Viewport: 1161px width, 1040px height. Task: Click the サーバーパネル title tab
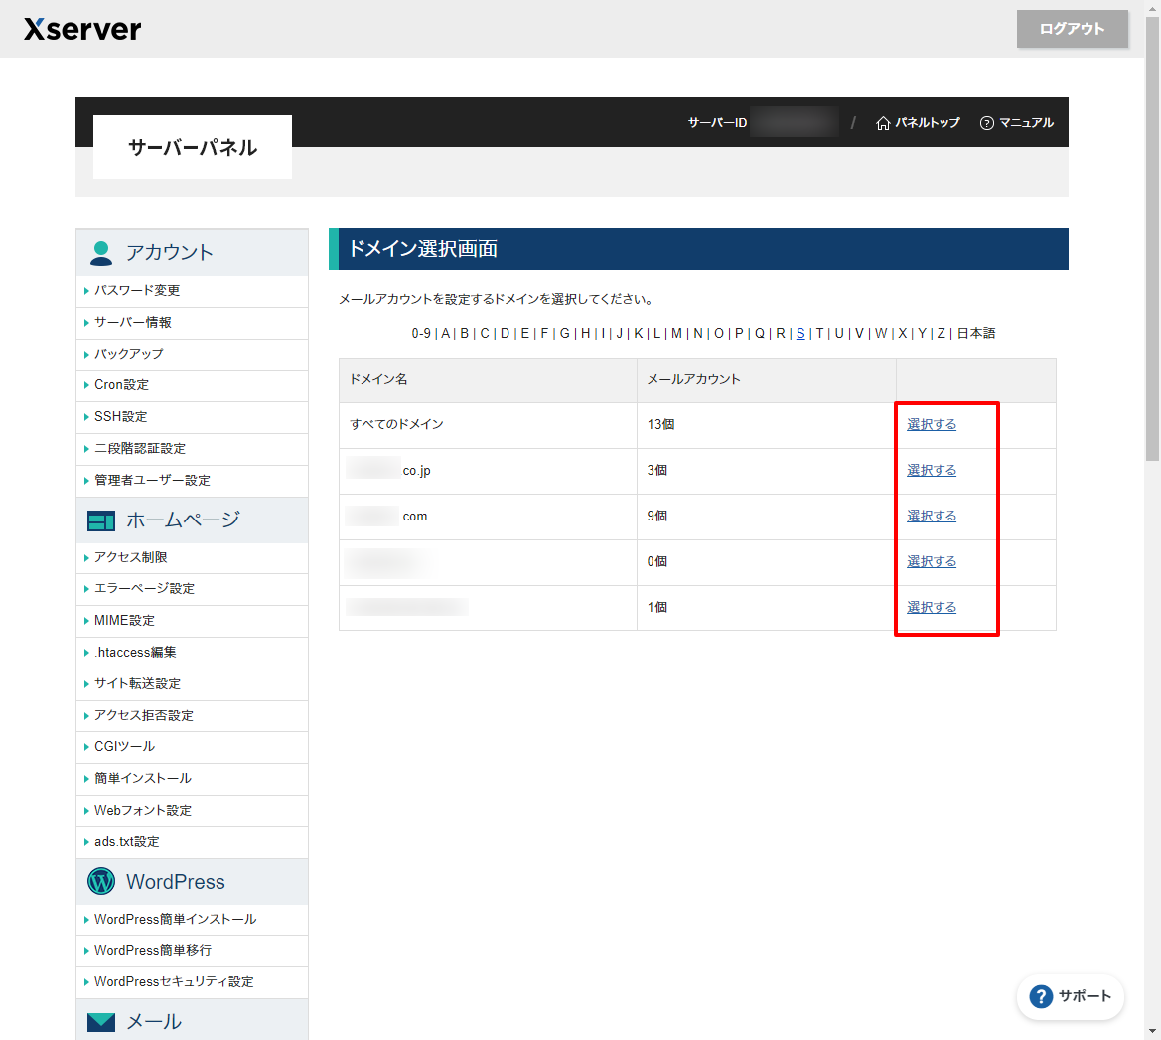(x=193, y=147)
